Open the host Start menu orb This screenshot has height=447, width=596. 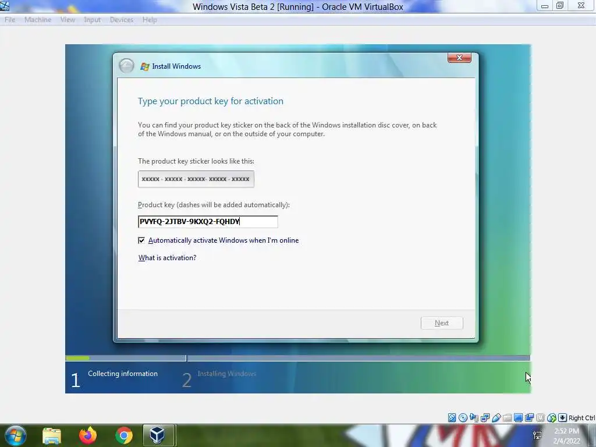(15, 435)
